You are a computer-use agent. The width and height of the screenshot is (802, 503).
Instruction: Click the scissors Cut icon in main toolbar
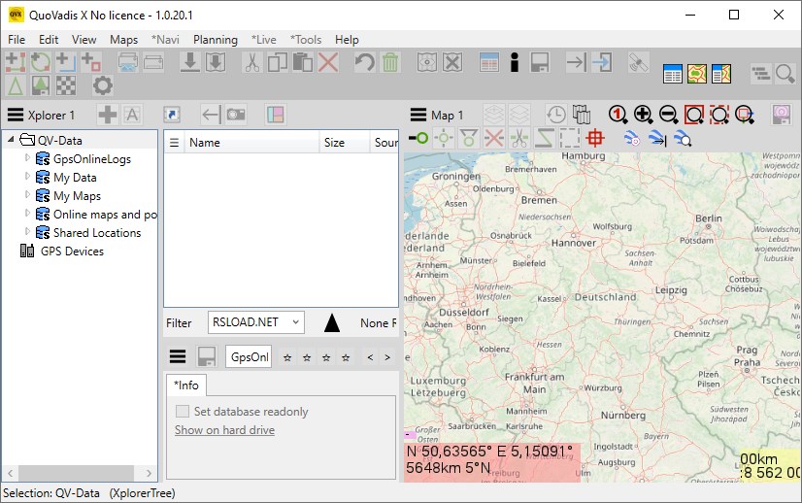click(x=251, y=63)
